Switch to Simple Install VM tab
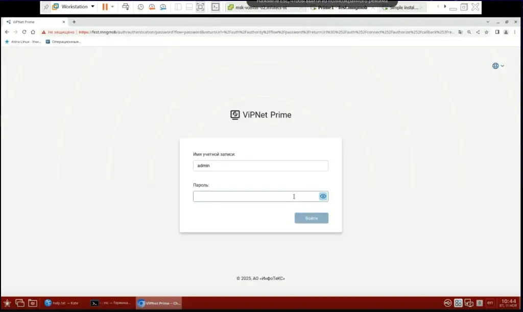 (x=403, y=8)
